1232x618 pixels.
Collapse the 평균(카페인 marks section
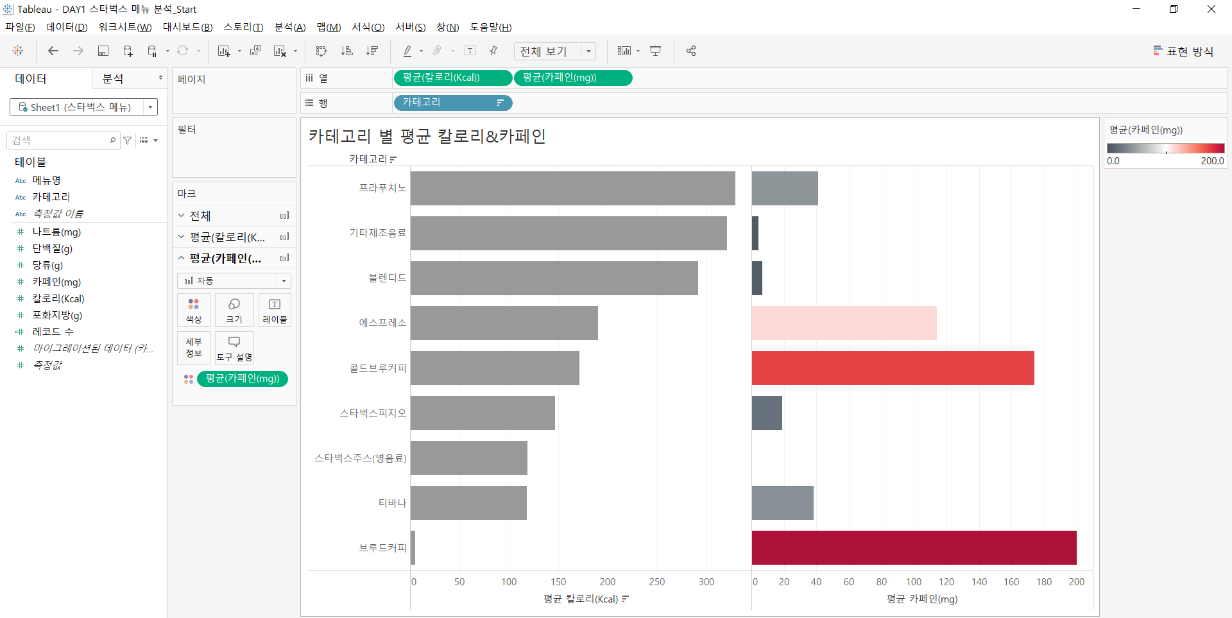tap(182, 258)
